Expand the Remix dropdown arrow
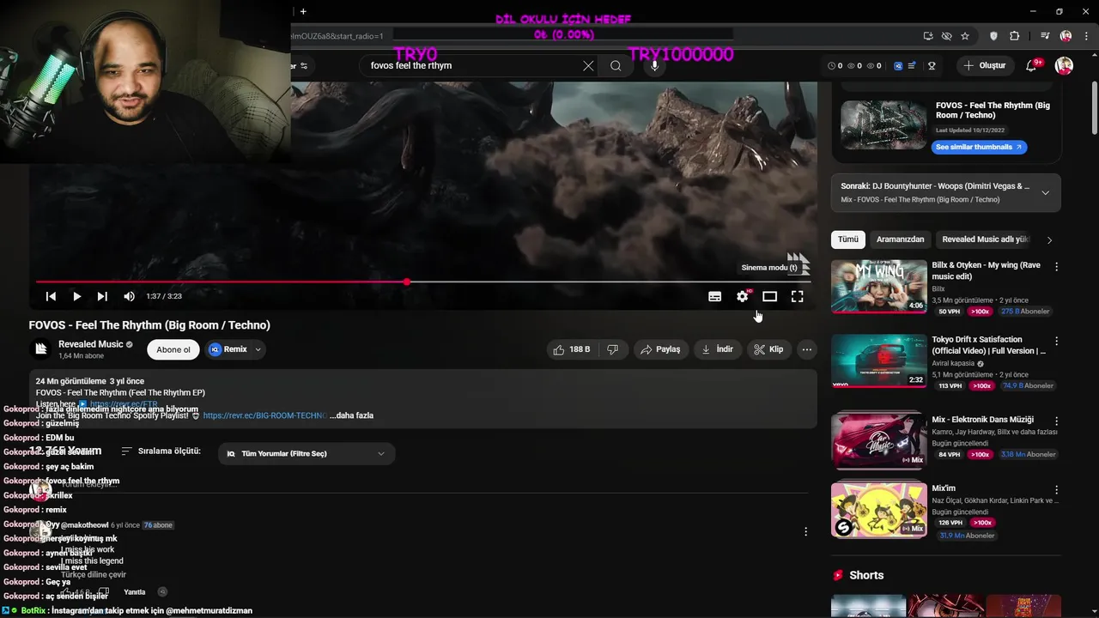This screenshot has height=618, width=1099. (x=258, y=349)
